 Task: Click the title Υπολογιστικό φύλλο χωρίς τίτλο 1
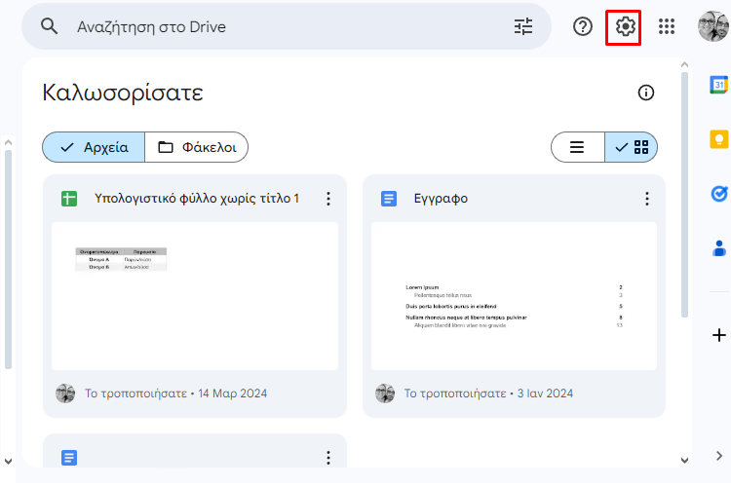pos(196,199)
